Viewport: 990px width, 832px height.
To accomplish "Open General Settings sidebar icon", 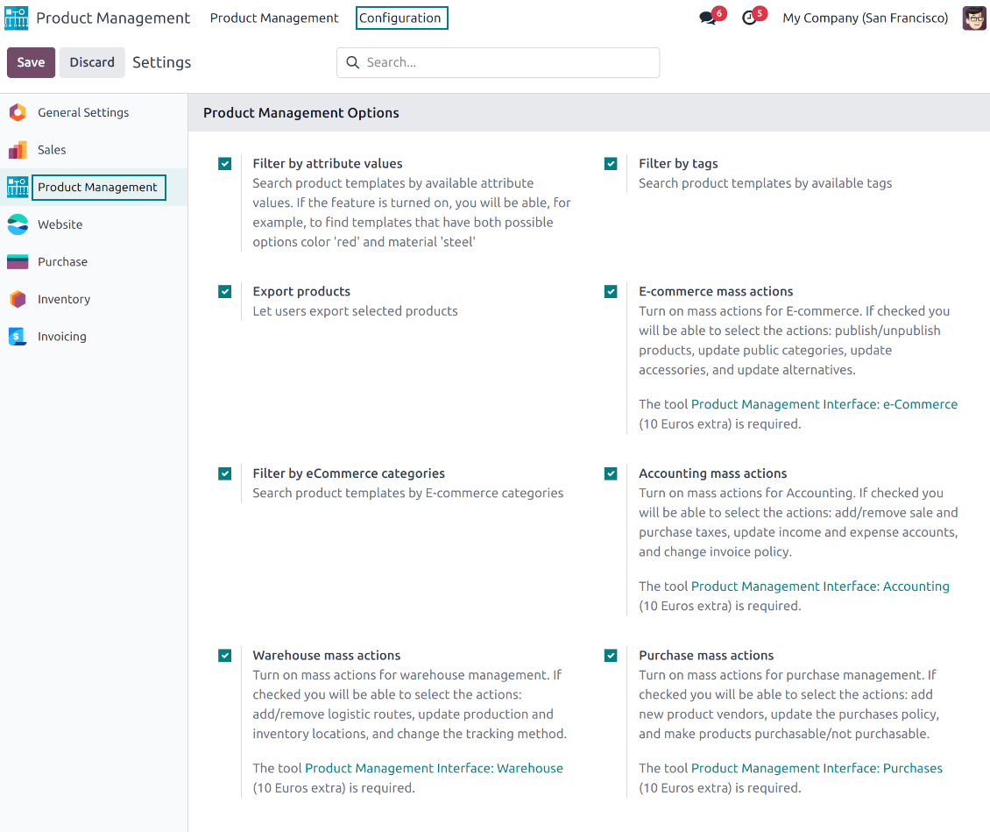I will point(18,112).
